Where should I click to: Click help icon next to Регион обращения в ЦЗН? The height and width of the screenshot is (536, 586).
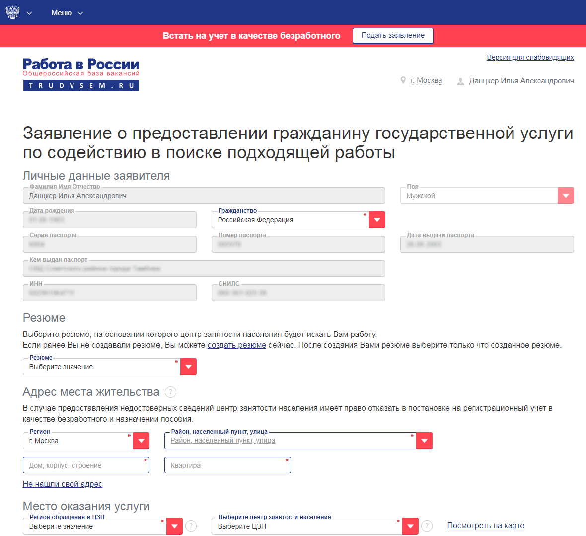191,526
